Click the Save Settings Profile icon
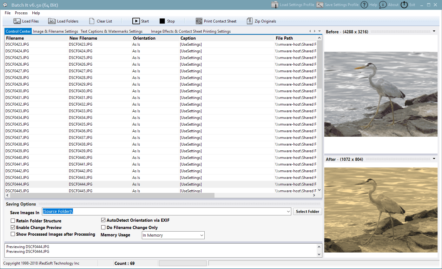 coord(320,5)
